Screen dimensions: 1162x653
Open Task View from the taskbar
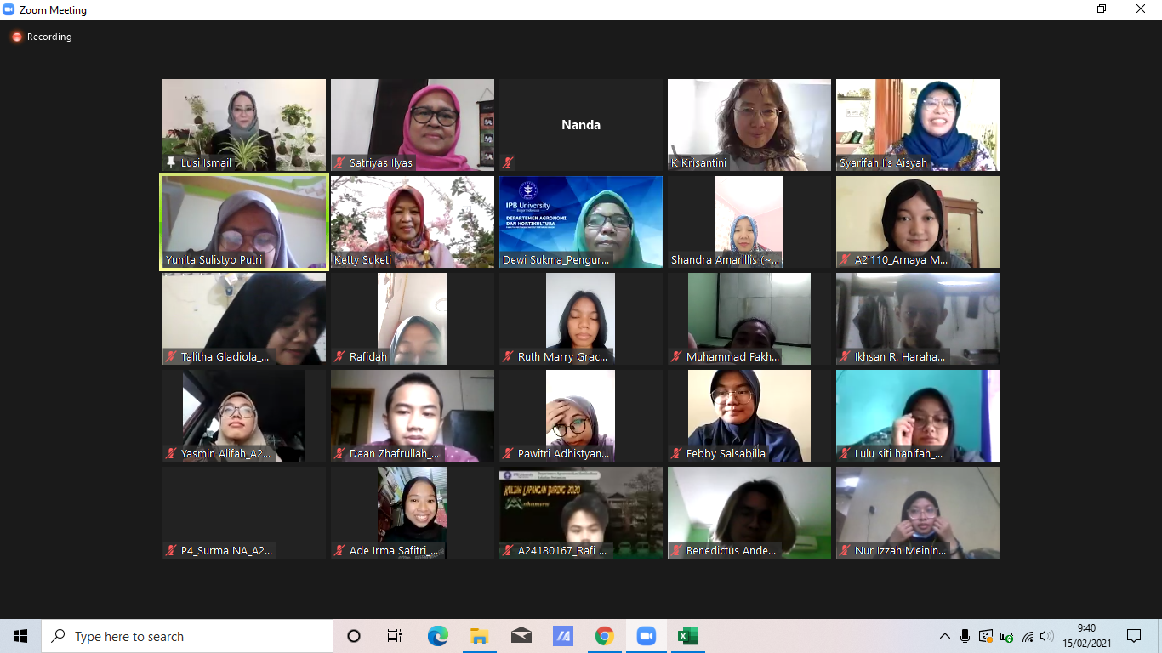(395, 636)
